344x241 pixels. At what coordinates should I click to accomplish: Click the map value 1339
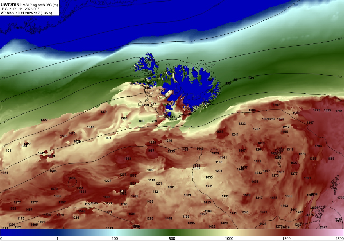point(187,195)
